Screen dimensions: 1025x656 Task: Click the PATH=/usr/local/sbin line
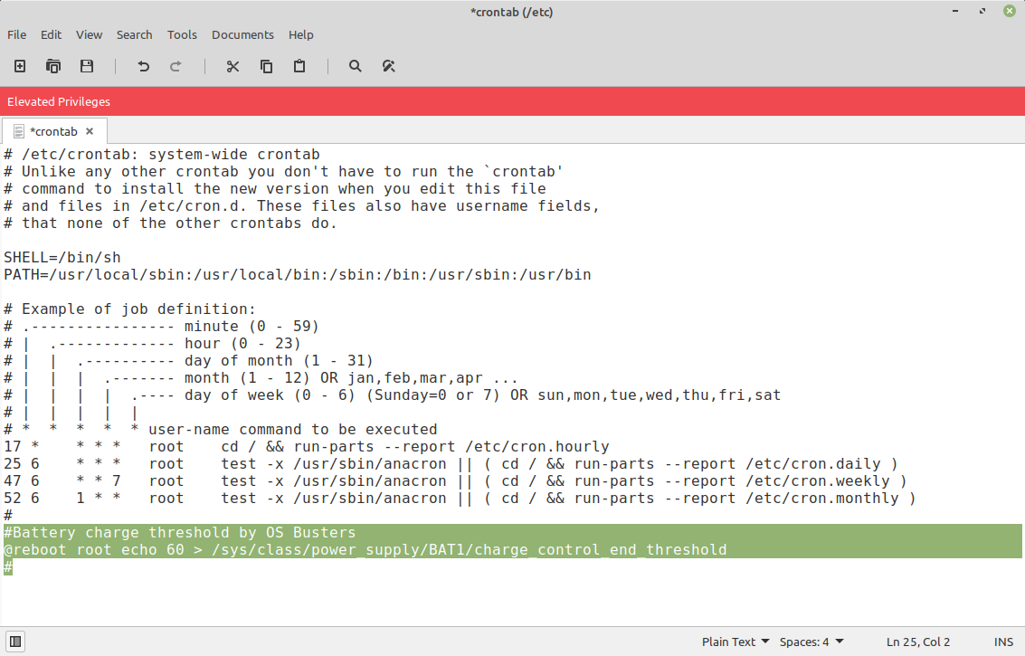pyautogui.click(x=298, y=275)
